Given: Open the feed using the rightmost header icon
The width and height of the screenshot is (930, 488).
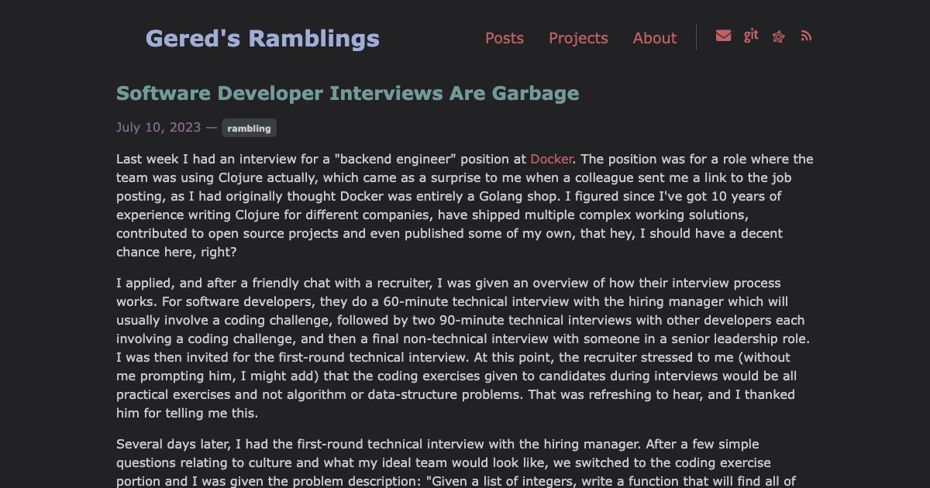Looking at the screenshot, I should tap(806, 36).
